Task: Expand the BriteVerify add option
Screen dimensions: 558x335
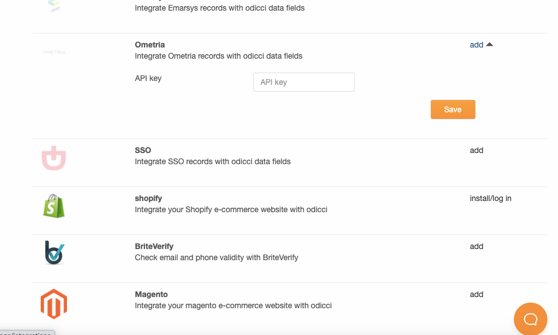Action: (x=477, y=246)
